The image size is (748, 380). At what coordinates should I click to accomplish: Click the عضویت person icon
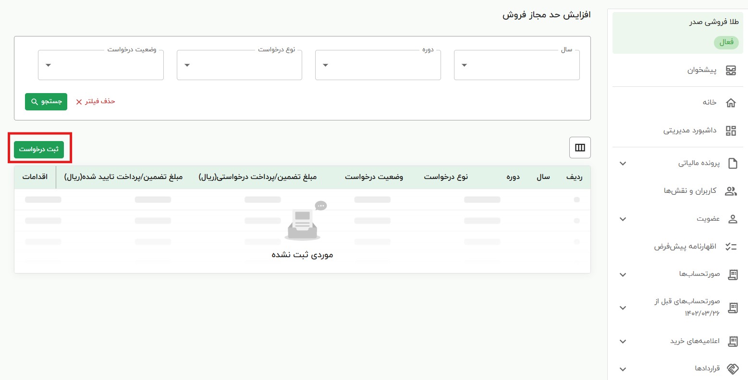click(x=733, y=219)
